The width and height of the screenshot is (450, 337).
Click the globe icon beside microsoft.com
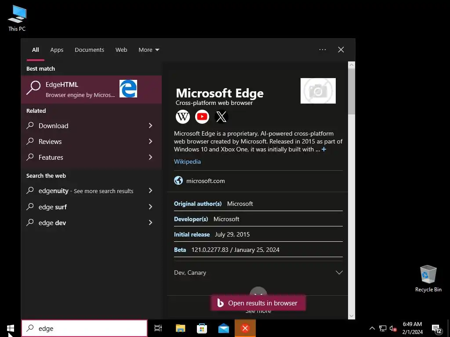(178, 180)
